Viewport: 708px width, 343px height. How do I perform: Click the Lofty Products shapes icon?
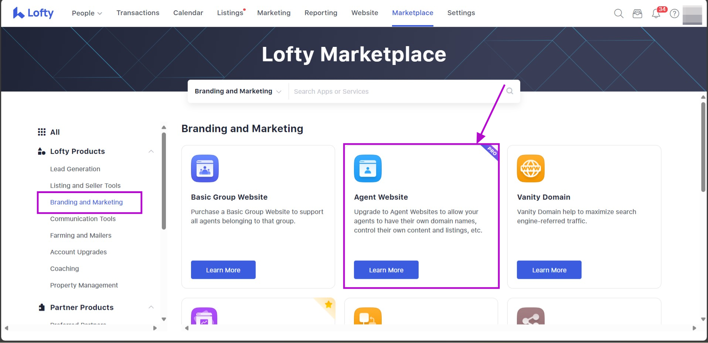coord(42,151)
